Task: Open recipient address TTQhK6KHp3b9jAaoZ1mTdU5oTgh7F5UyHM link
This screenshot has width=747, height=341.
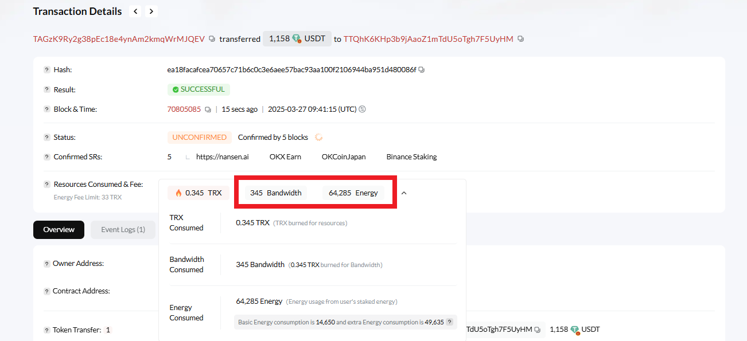Action: [x=429, y=39]
